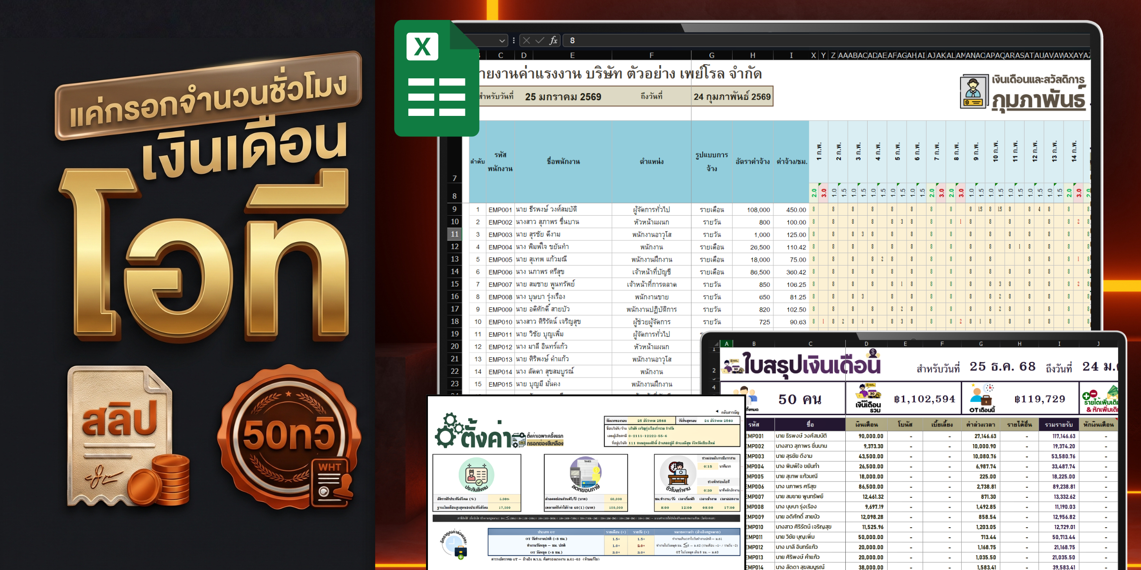Click the employee ID card icon beside กุมภาพันธ์
The height and width of the screenshot is (570, 1141).
click(x=973, y=91)
